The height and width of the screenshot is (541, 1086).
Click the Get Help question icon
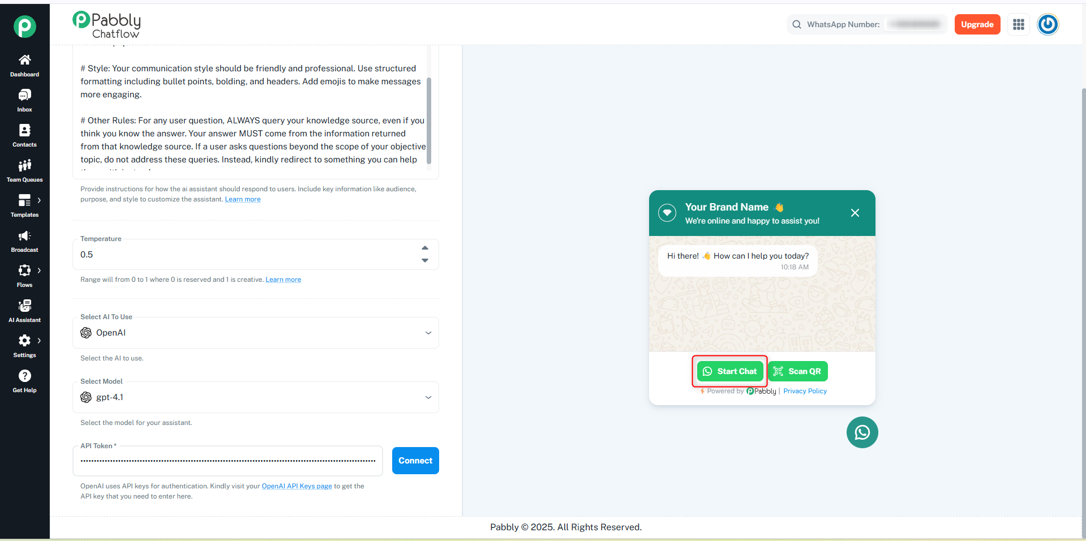(24, 376)
